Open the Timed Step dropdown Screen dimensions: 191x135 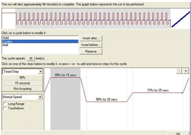point(41,72)
